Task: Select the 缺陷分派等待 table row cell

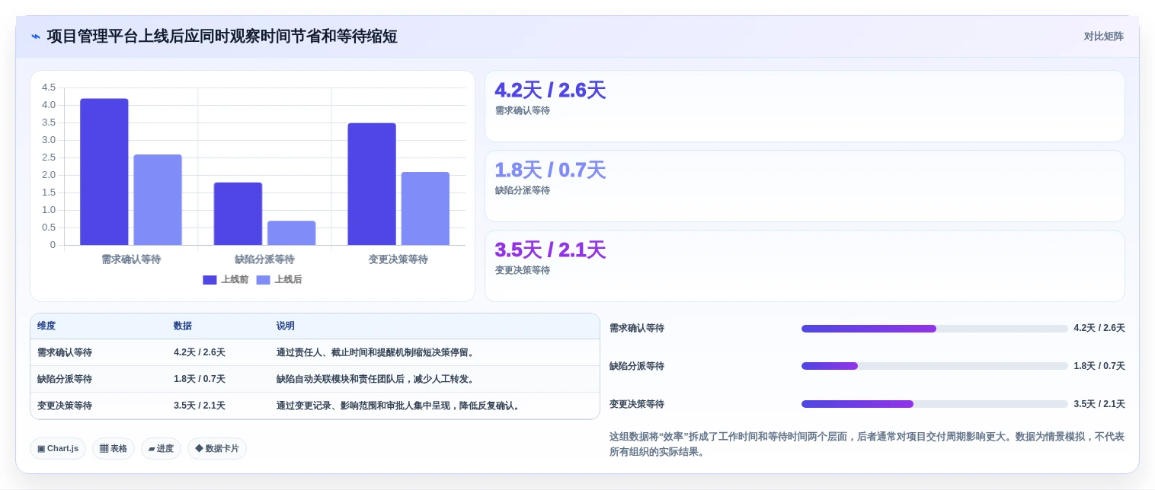Action: [65, 379]
